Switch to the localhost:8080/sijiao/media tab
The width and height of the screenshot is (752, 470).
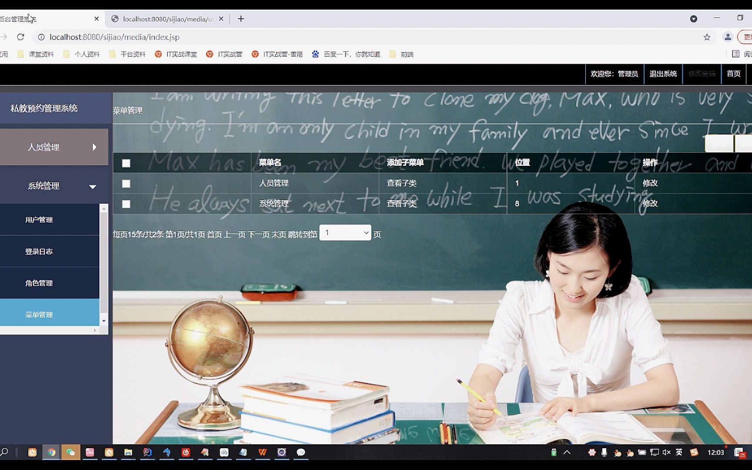tap(165, 19)
